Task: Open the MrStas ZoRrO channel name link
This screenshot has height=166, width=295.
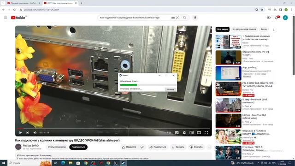Action: (x=31, y=146)
